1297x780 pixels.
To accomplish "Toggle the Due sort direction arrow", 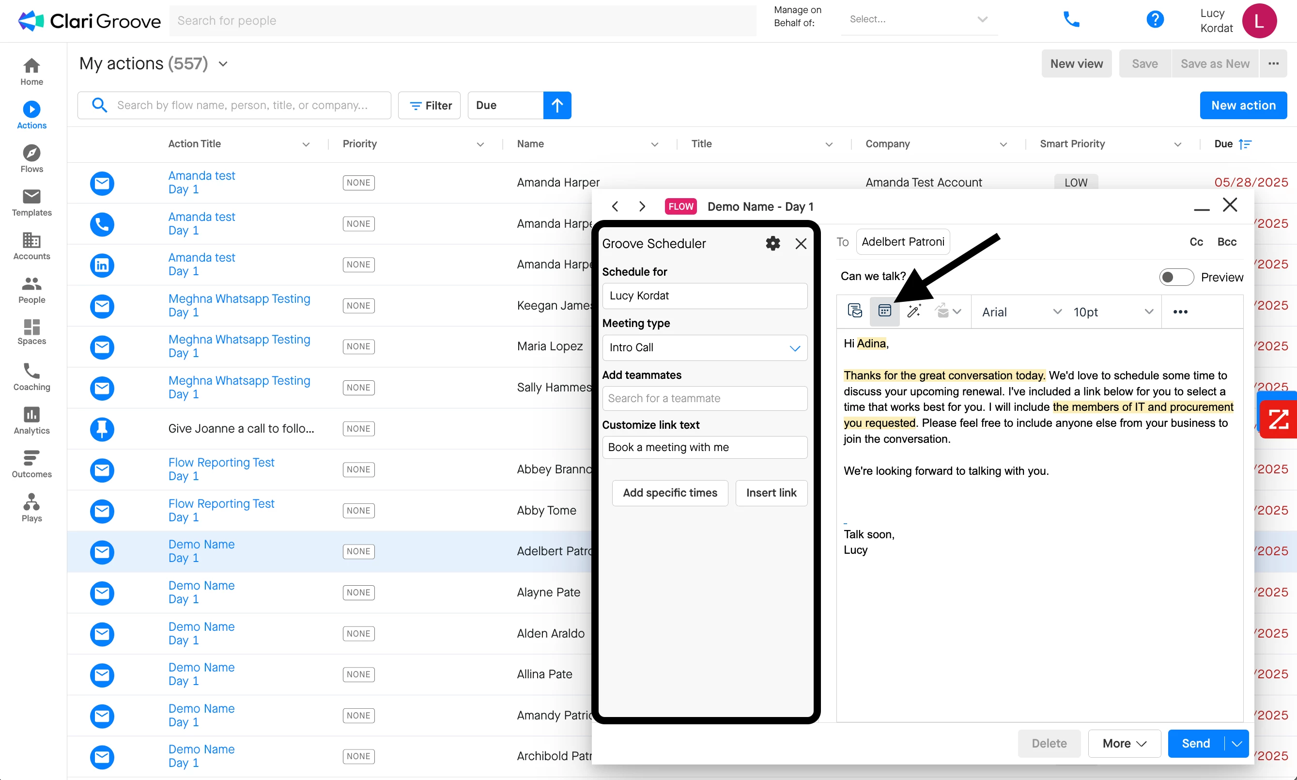I will pos(557,105).
